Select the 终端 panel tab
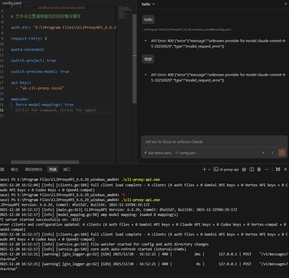 53,169
